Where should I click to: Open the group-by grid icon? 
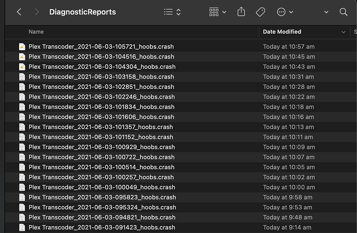tap(214, 12)
